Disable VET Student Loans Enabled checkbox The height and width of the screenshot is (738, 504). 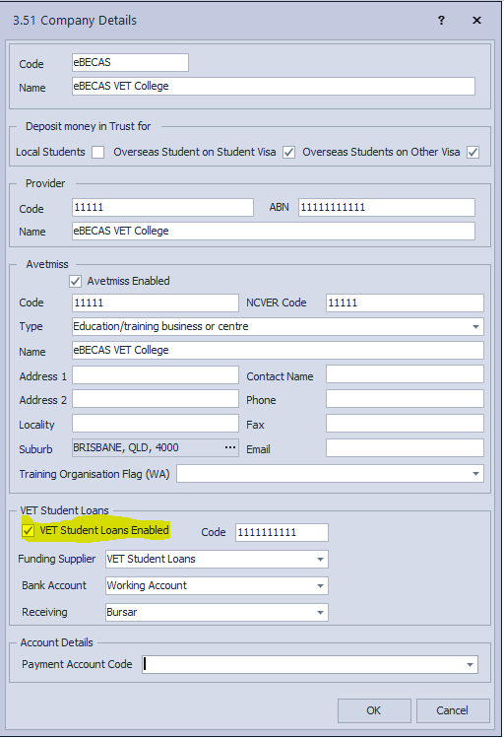29,530
